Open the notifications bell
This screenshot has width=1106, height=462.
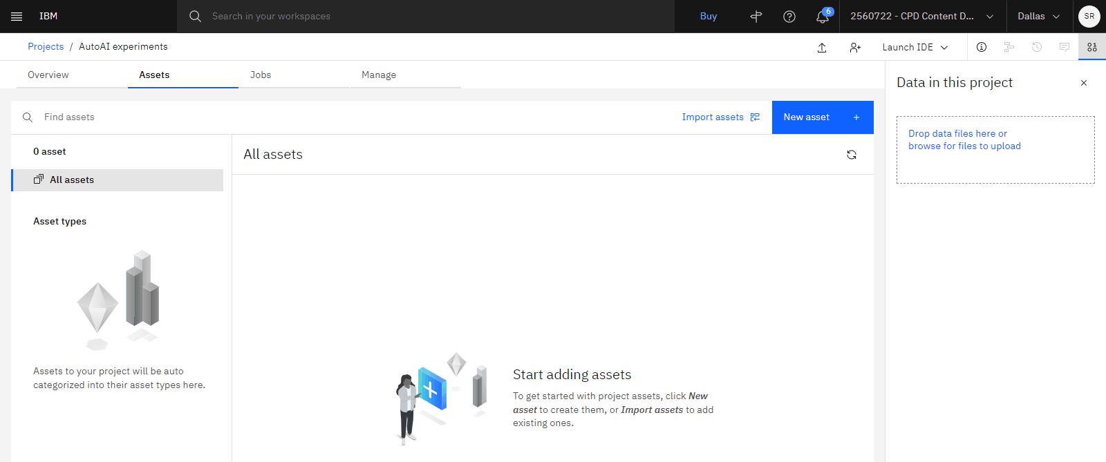823,16
